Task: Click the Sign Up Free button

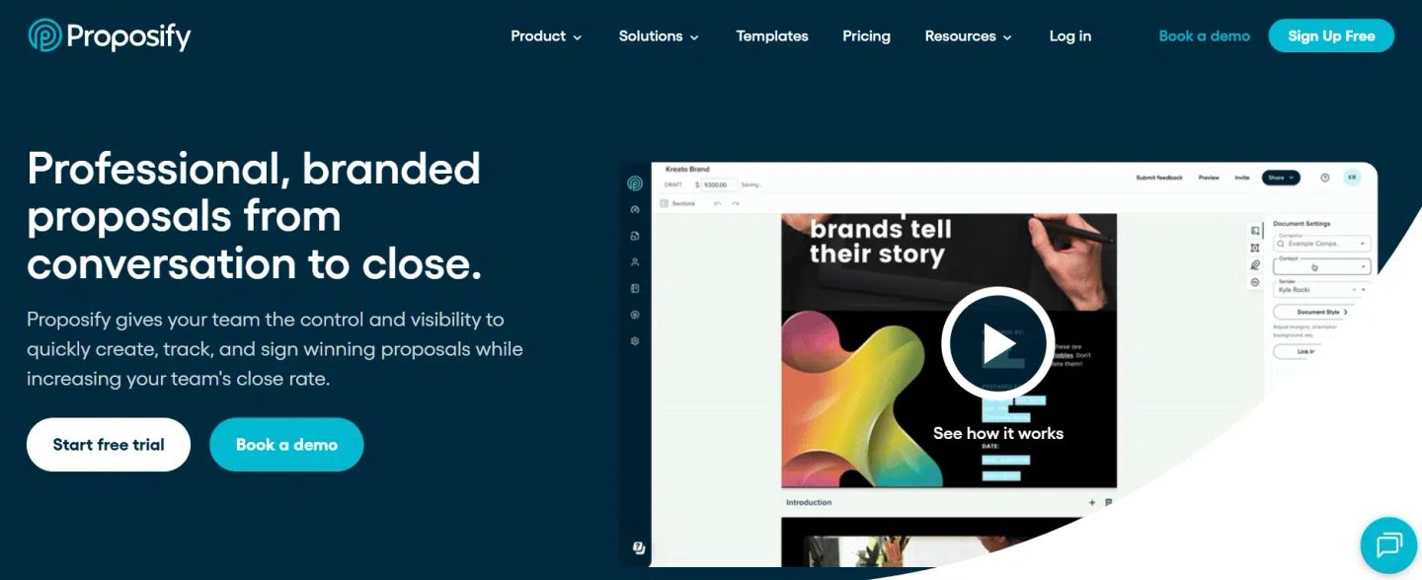Action: click(x=1331, y=36)
